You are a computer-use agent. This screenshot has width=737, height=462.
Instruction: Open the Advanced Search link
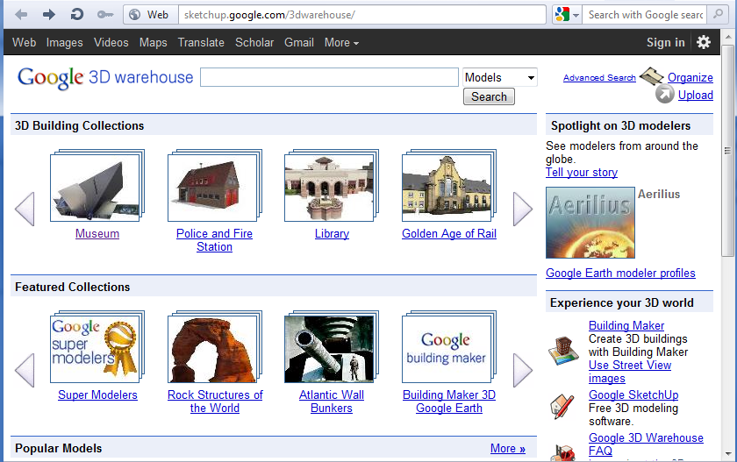pyautogui.click(x=599, y=77)
